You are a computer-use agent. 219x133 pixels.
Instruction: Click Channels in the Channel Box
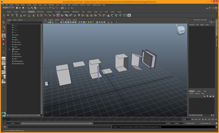(192, 25)
